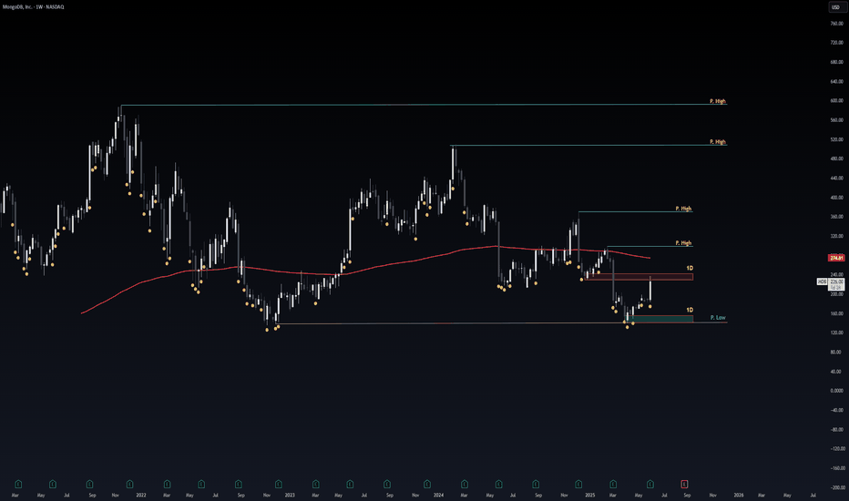
Task: Open the red upcoming earnings marker
Action: point(684,485)
